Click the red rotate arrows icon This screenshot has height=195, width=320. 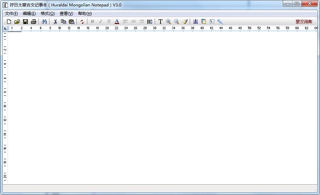(x=82, y=22)
